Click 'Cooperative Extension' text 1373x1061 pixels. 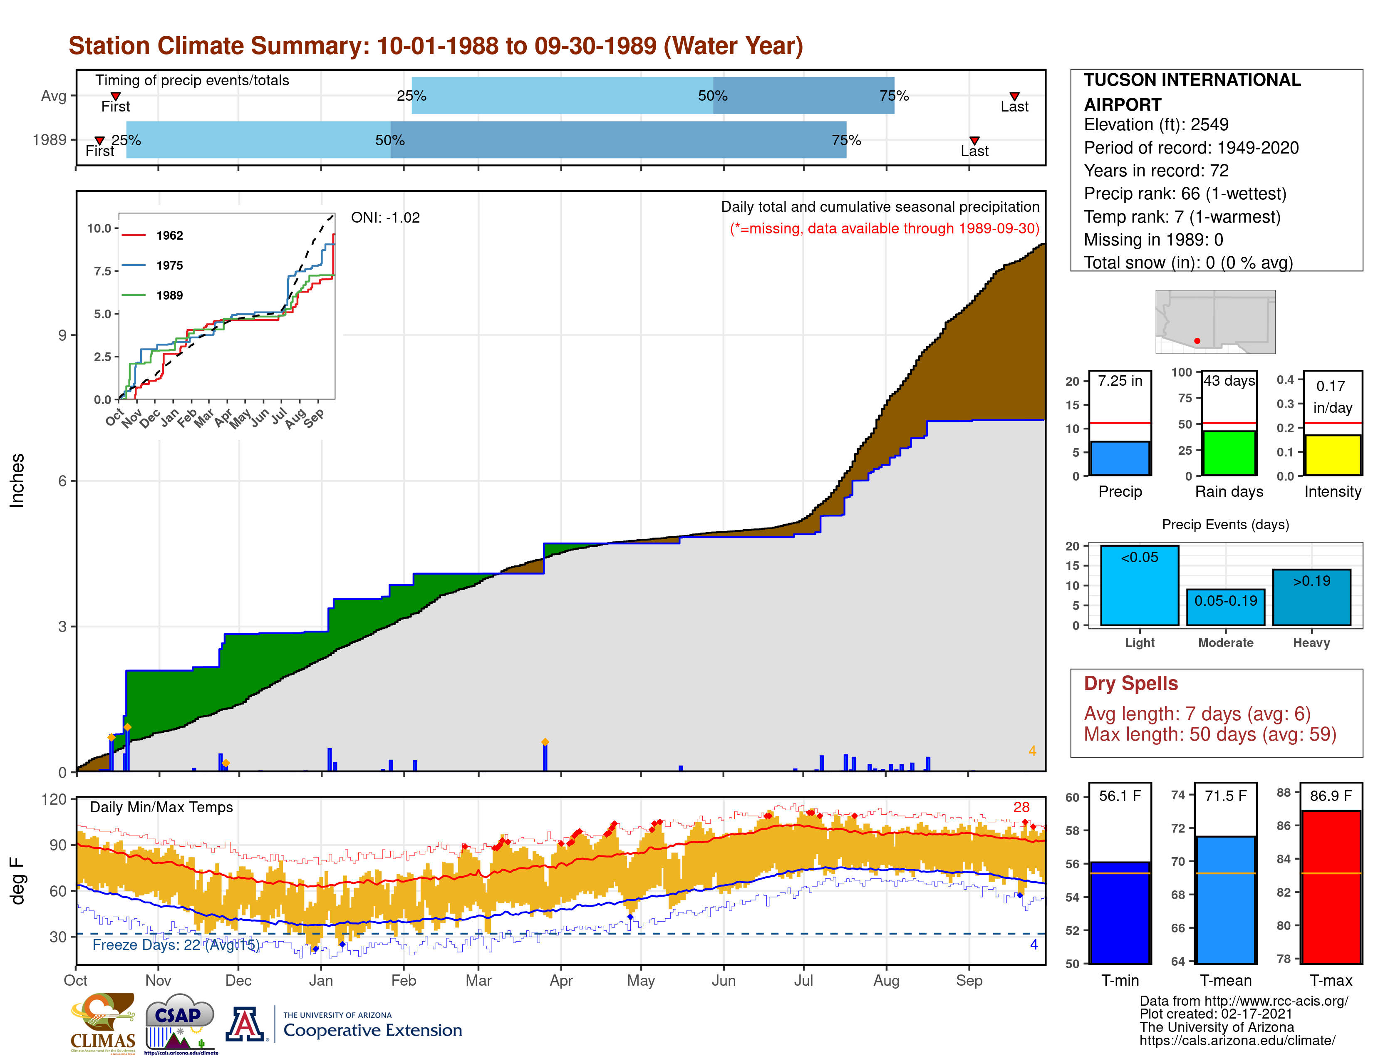point(372,1031)
